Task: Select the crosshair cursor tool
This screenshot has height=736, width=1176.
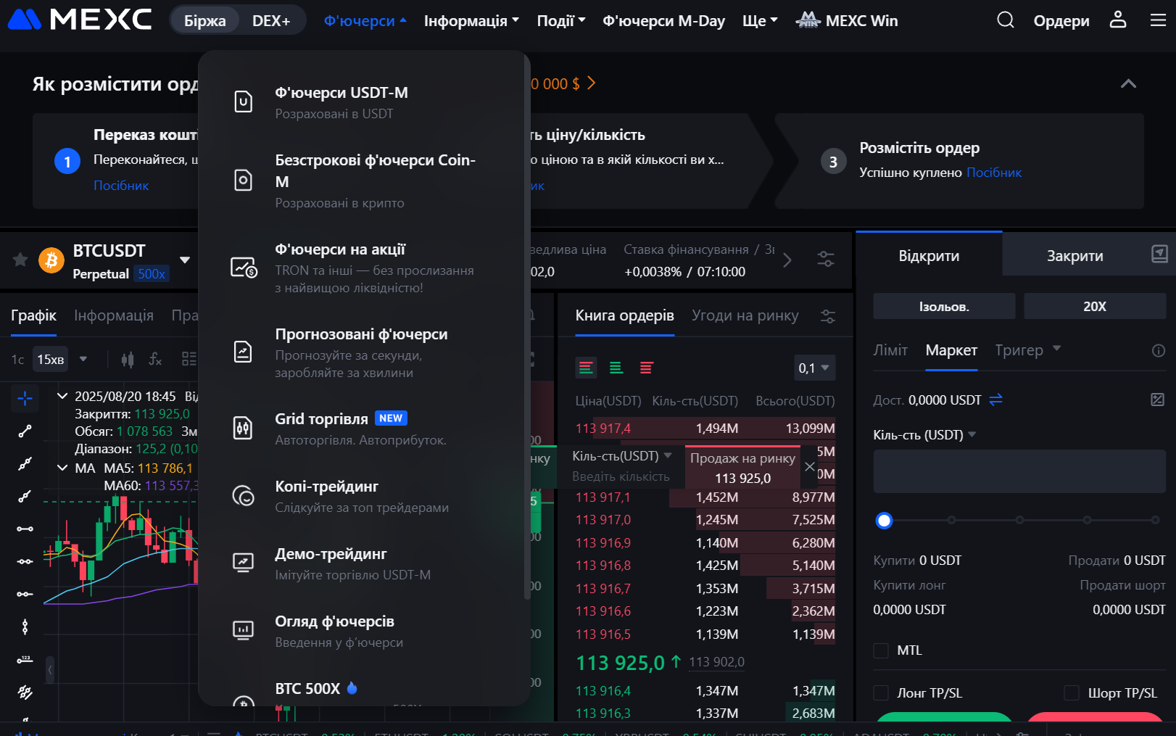Action: pyautogui.click(x=25, y=398)
